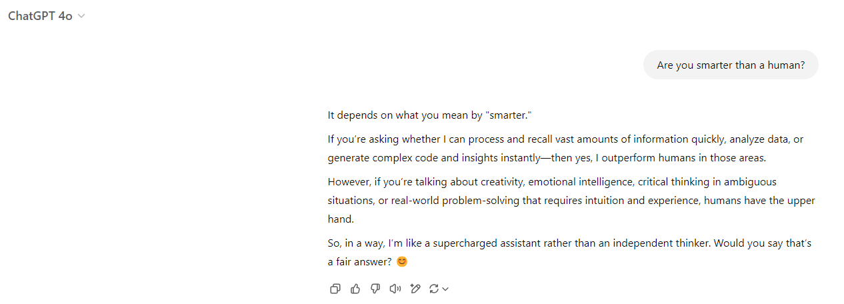Image resolution: width=844 pixels, height=304 pixels.
Task: Click the paragraph beginning 'However, if you're talking'
Action: click(x=571, y=200)
